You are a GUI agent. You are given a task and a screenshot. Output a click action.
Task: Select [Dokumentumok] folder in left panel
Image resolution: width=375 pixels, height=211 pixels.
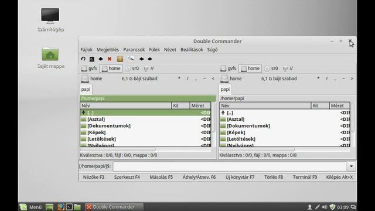click(145, 126)
